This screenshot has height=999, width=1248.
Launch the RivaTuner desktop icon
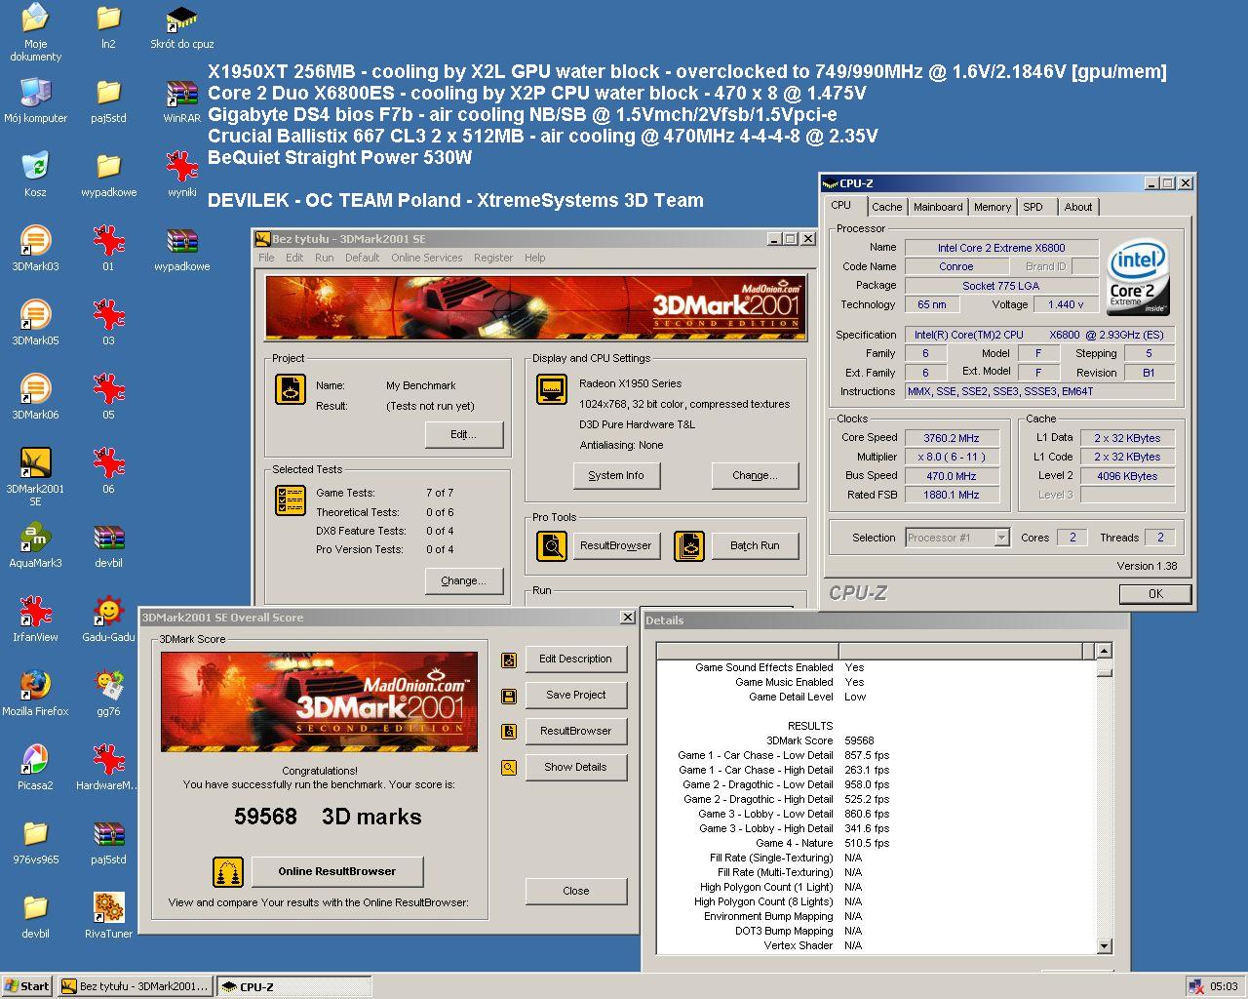tap(108, 916)
